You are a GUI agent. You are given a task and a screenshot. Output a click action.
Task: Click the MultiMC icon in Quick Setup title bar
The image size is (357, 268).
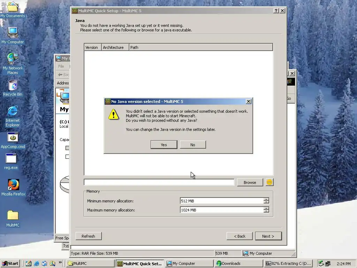pyautogui.click(x=75, y=11)
